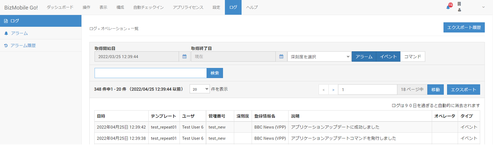Click the アラーム履歴 history icon in sidebar

(x=6, y=46)
